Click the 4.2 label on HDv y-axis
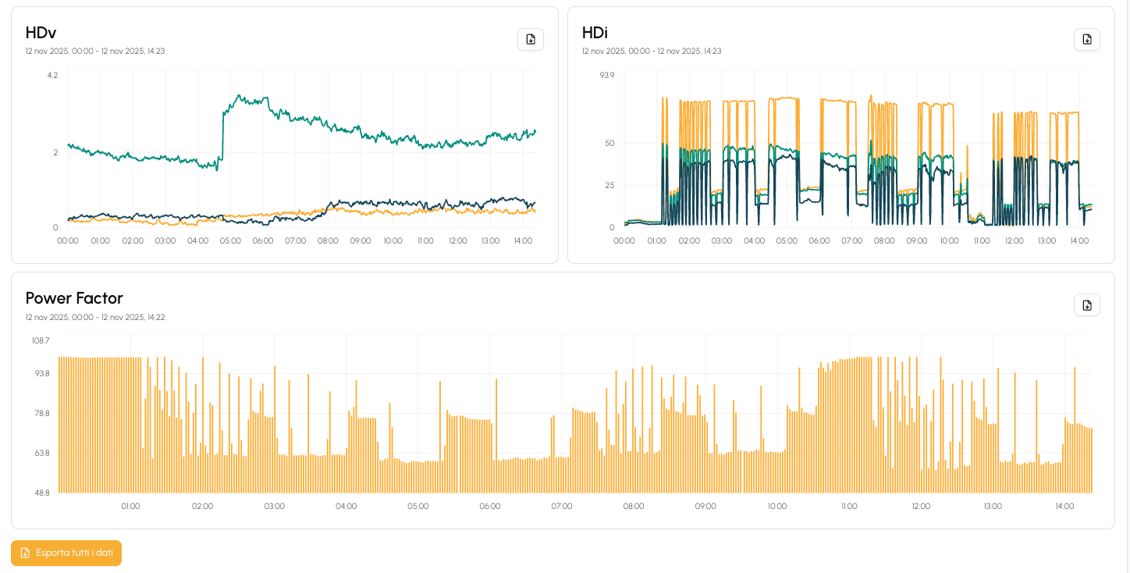 (52, 75)
